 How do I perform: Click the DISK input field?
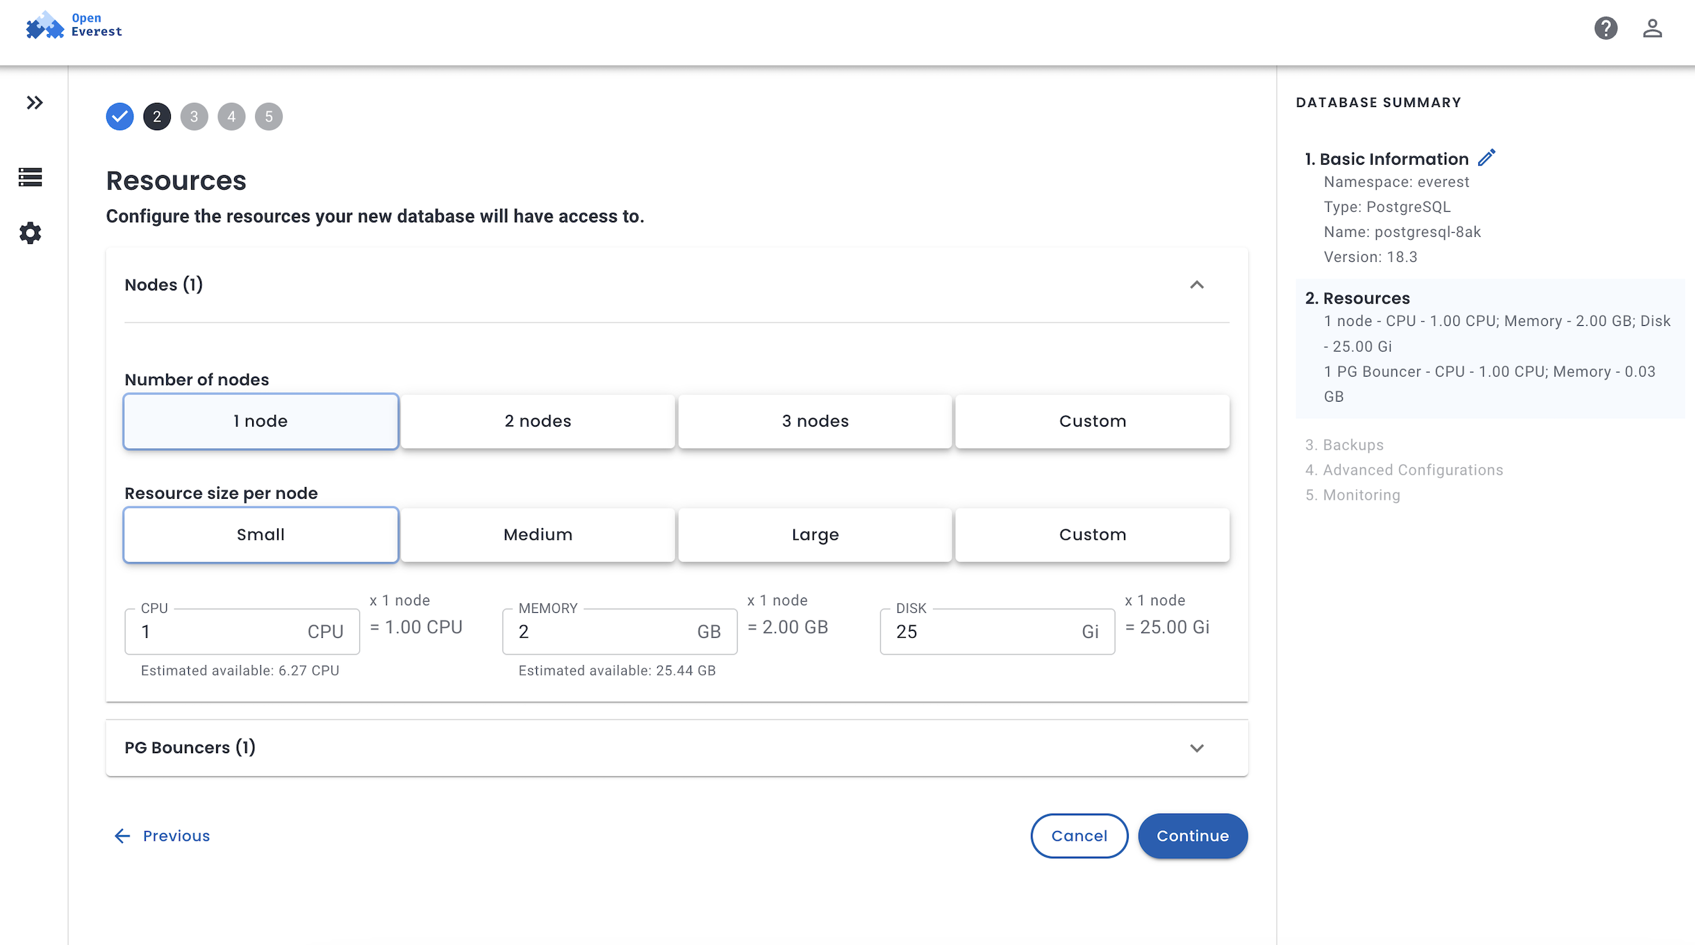pos(997,632)
